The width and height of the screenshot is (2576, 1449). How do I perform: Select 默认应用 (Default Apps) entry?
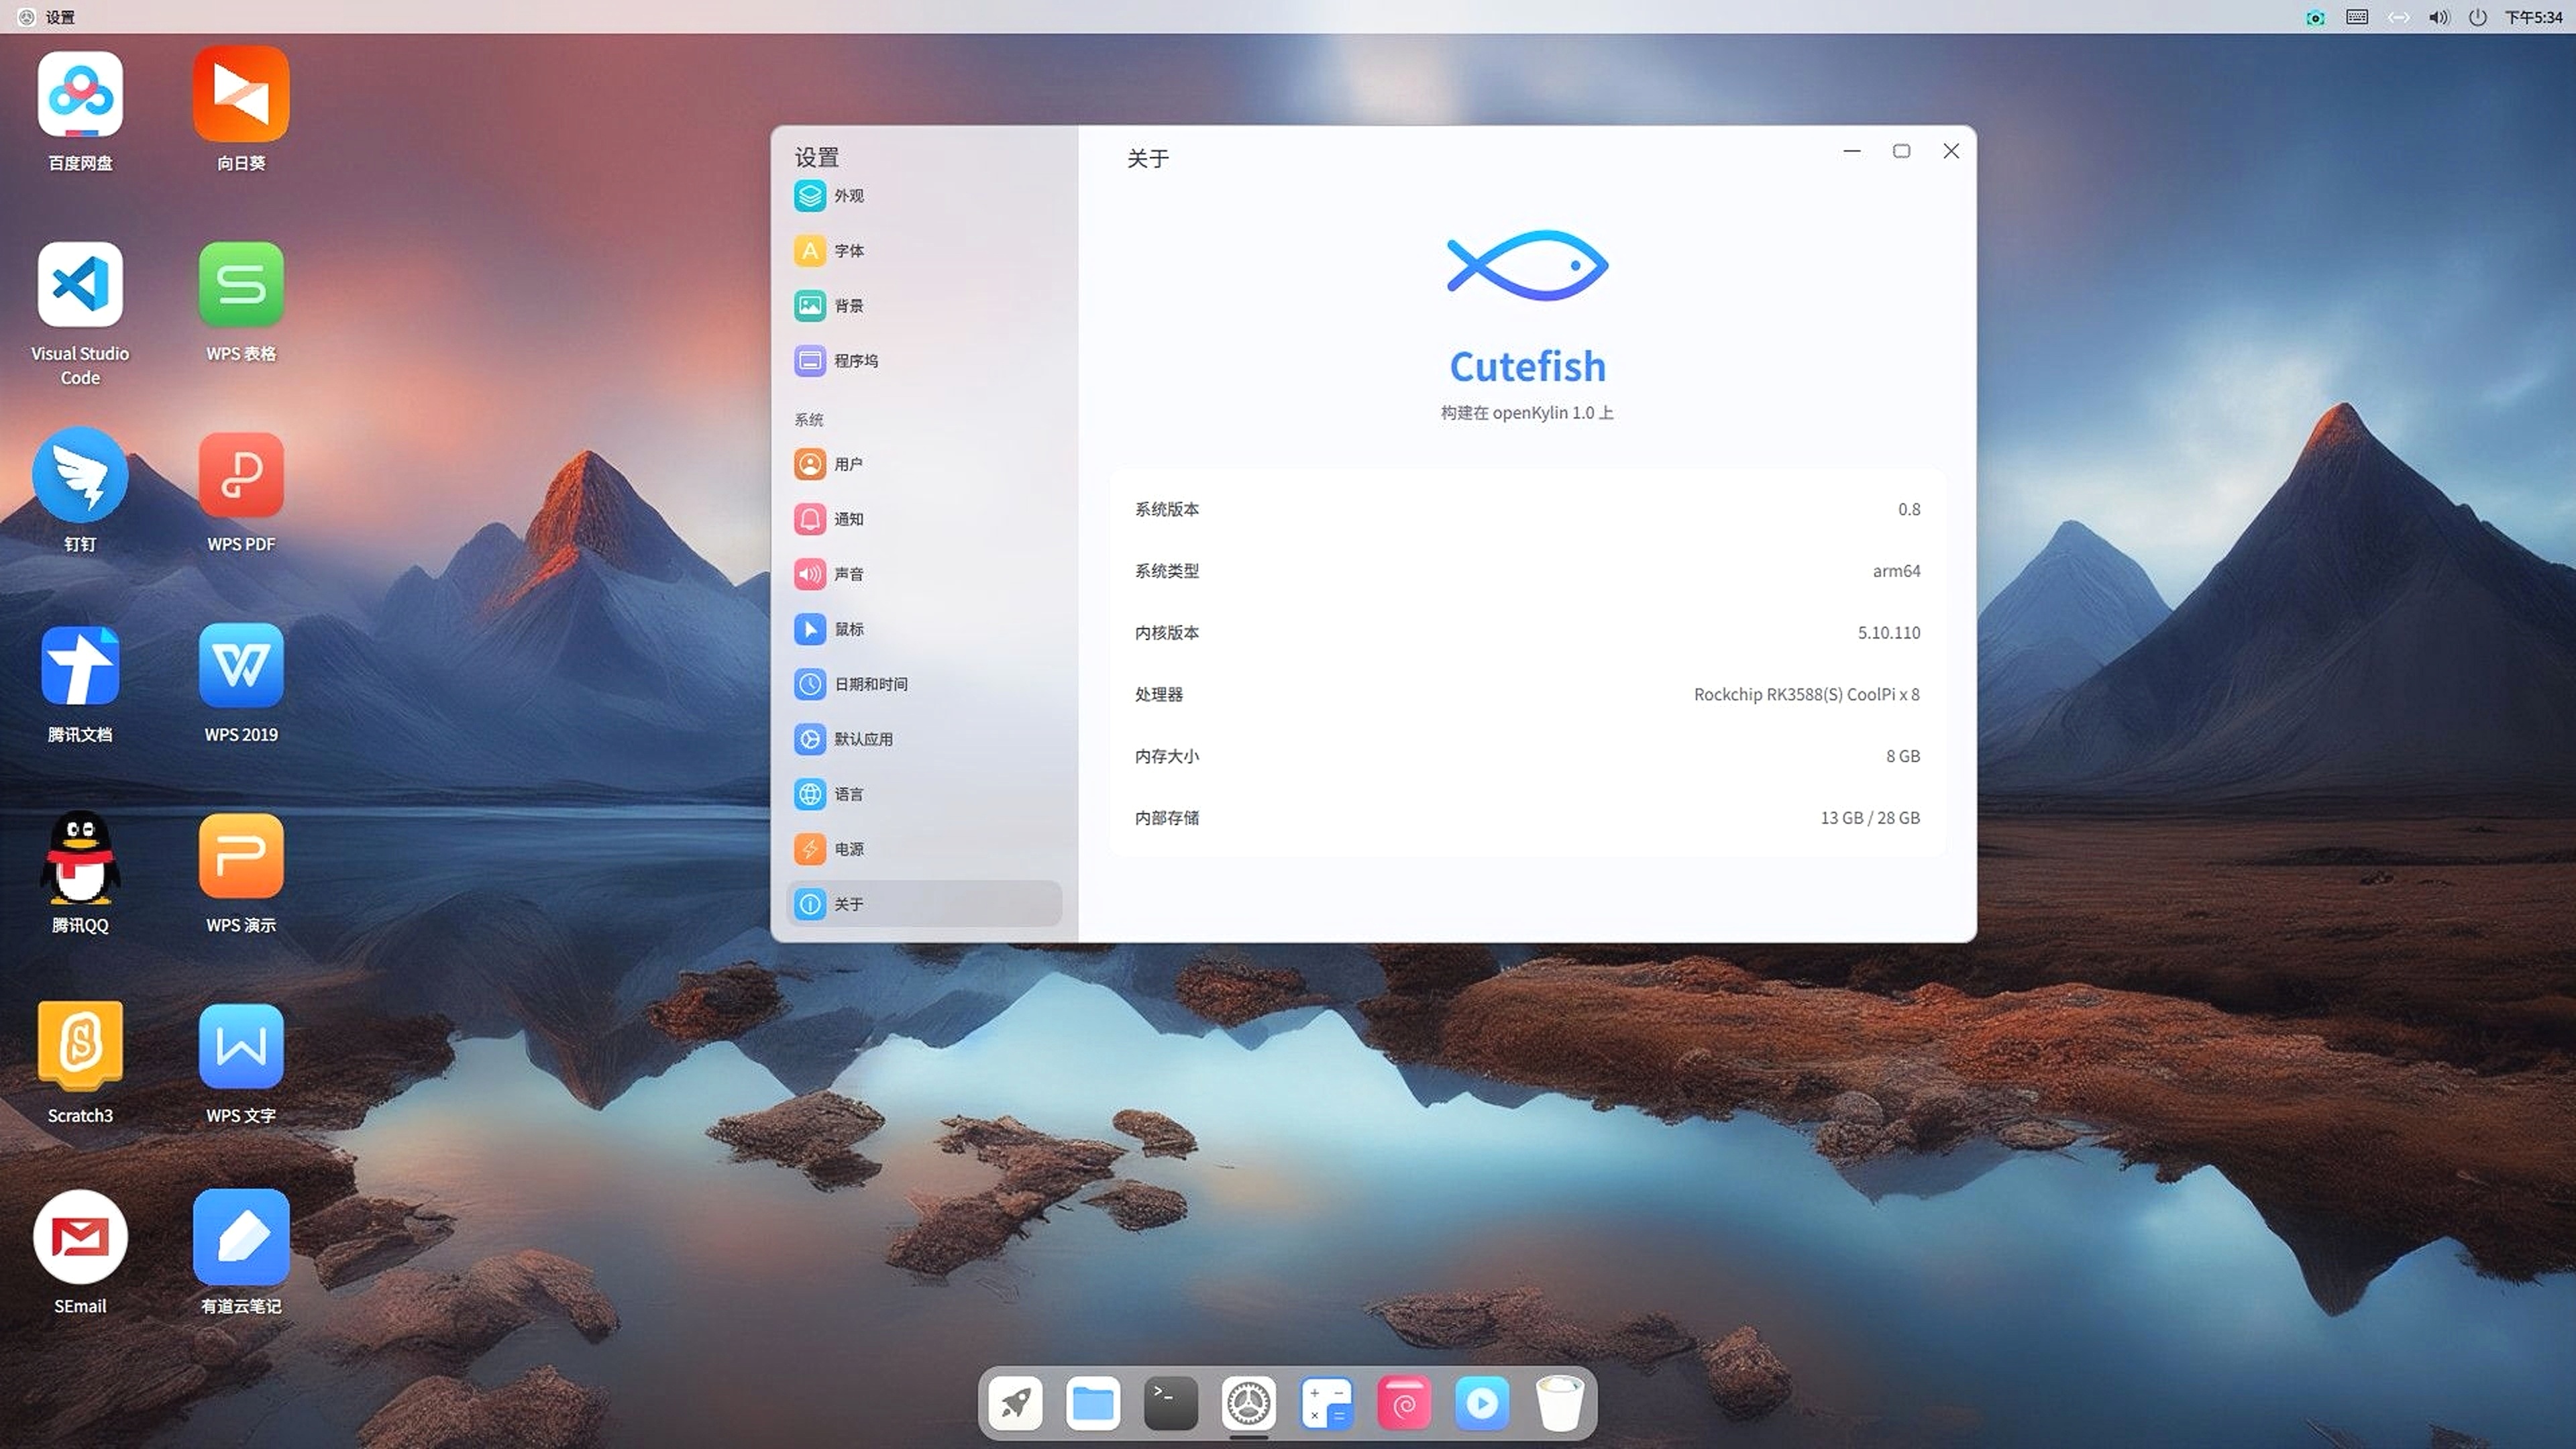pyautogui.click(x=862, y=739)
